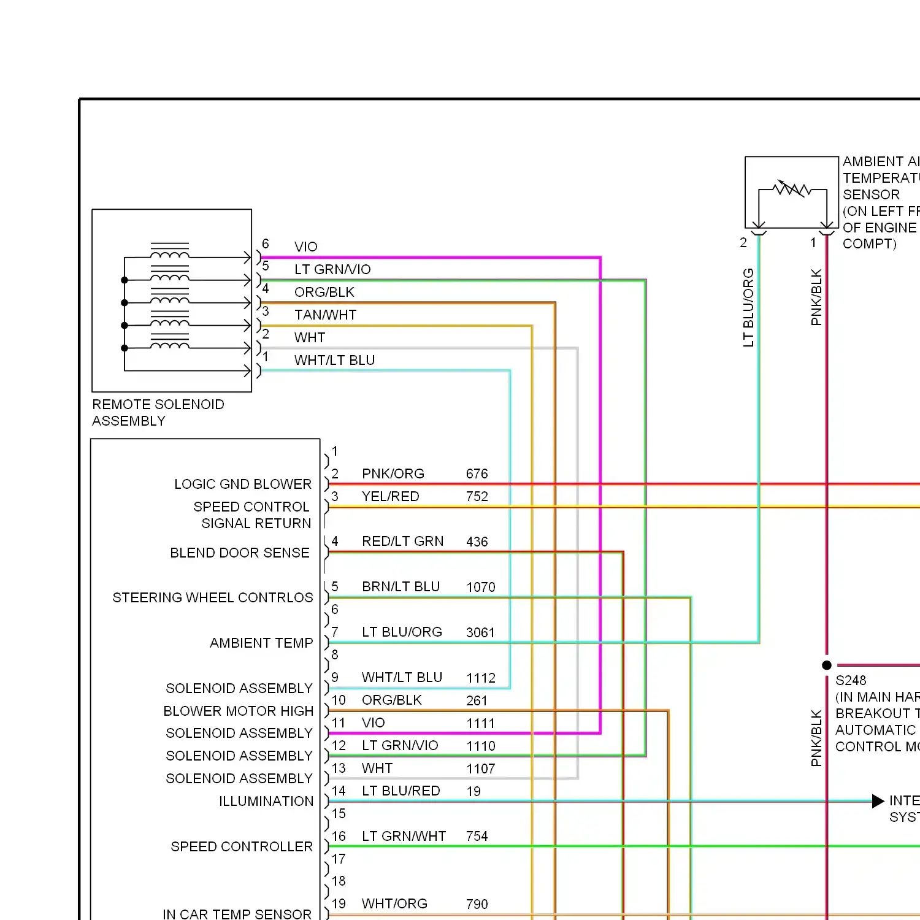Click vertical 'LT BLU/ORG' label below sensor
Screen dimensions: 920x920
coord(748,307)
